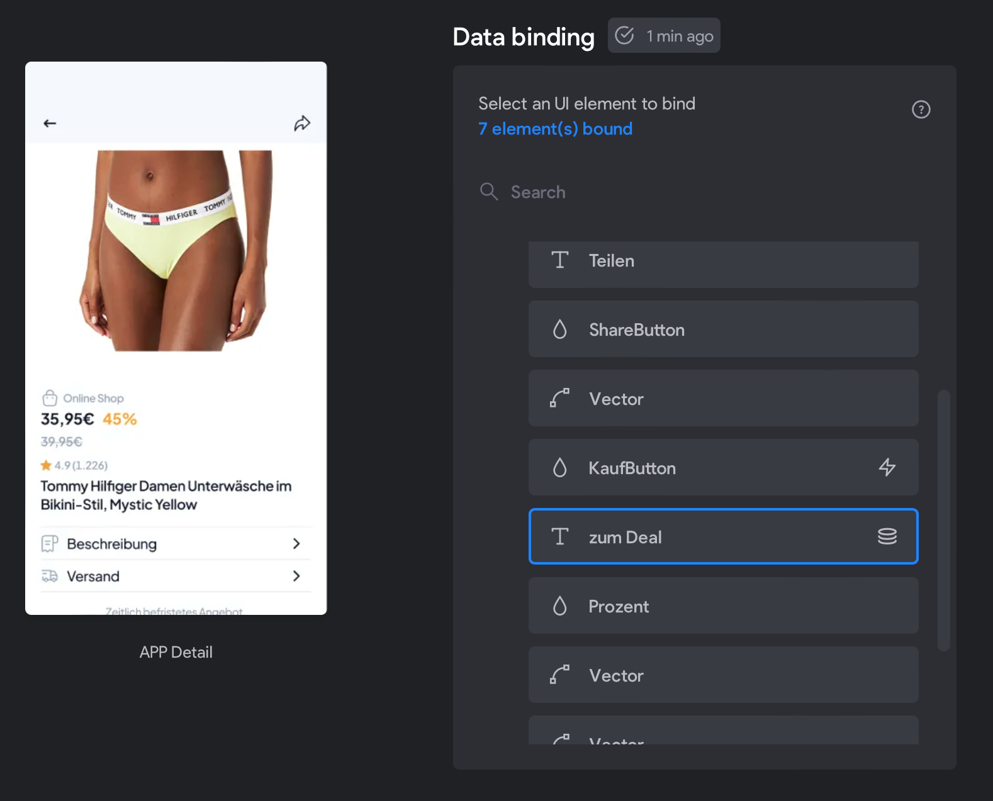
Task: Click the 35,95€ price text
Action: (67, 419)
